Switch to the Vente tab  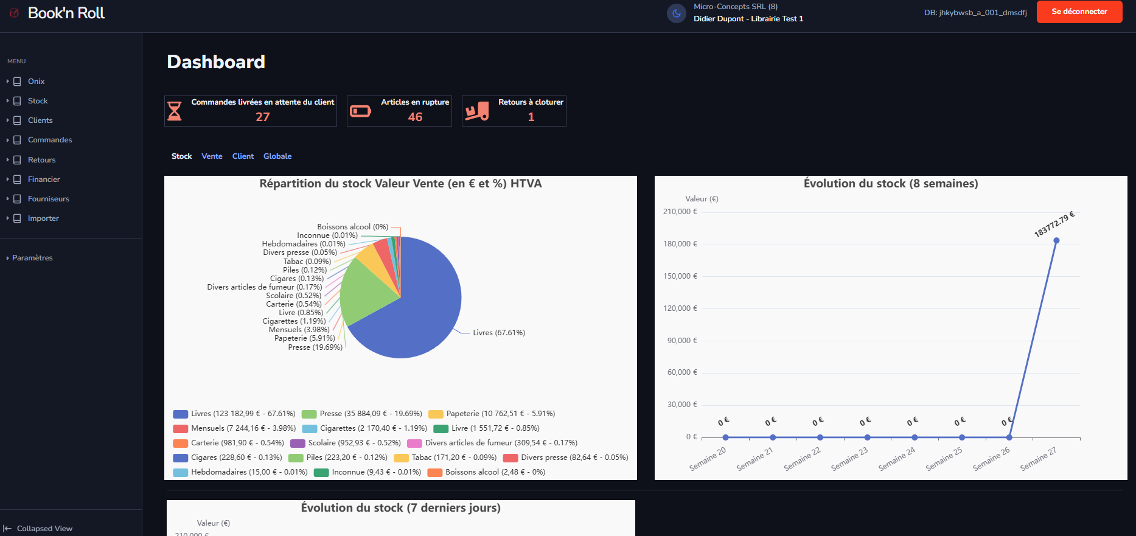[x=212, y=156]
